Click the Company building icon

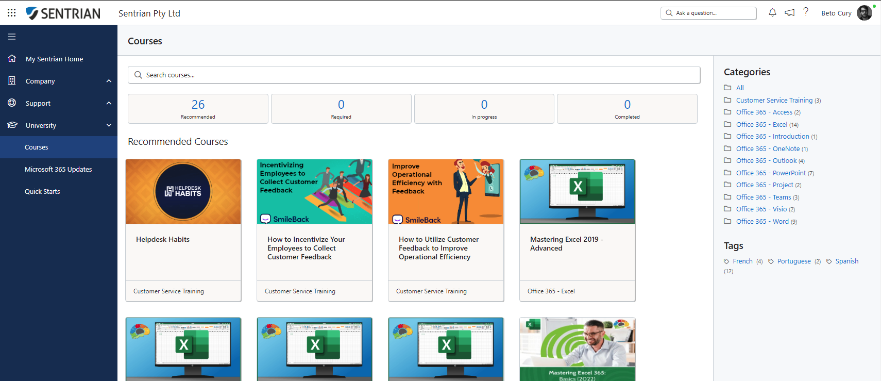12,80
